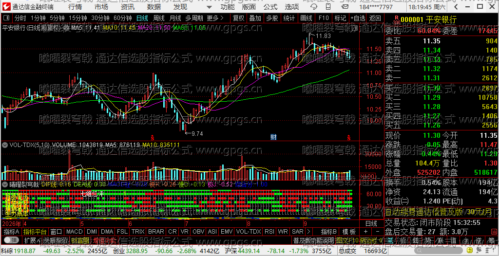
Task: Click the 日线 label under price axis
Action: pos(371,223)
